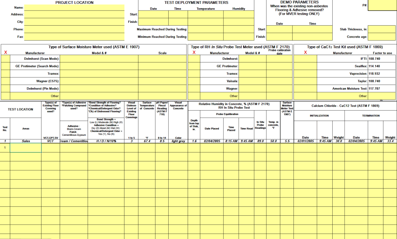Click the Fax field in Project Location
397x239 pixels.
(74, 37)
